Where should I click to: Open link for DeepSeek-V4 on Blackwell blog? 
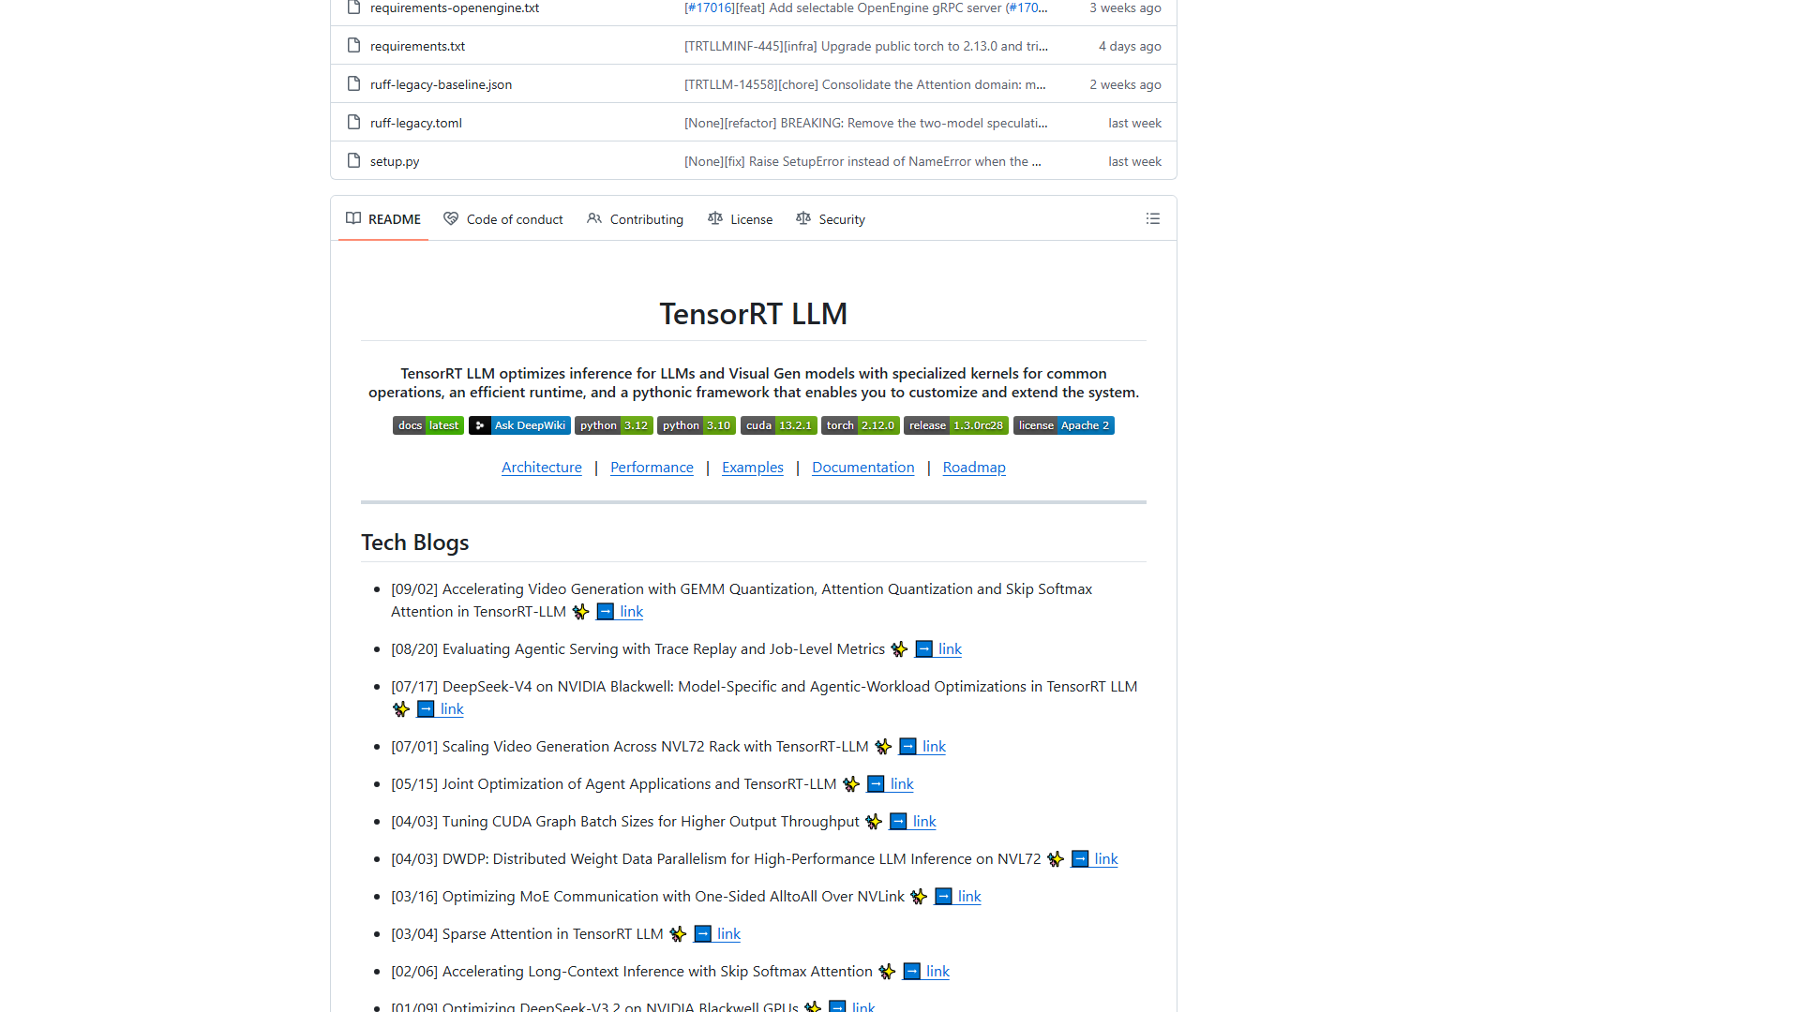[x=441, y=708]
